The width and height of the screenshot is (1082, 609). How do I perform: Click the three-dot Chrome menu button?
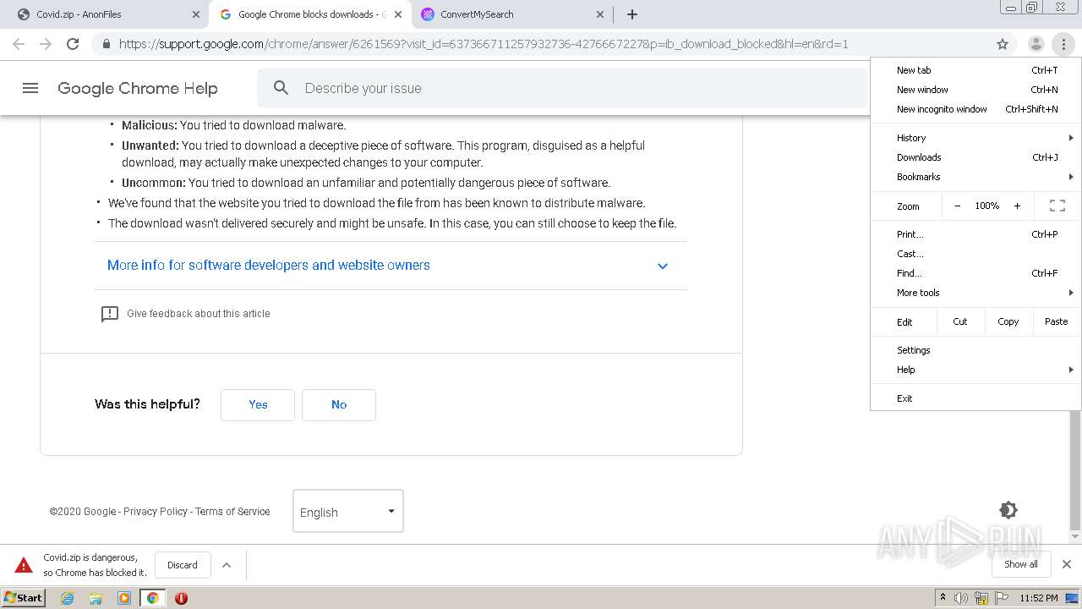pyautogui.click(x=1063, y=44)
